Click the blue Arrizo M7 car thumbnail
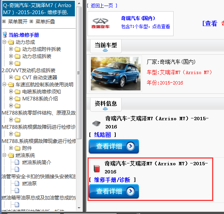Viewport: 224px width, 214px height. click(116, 74)
